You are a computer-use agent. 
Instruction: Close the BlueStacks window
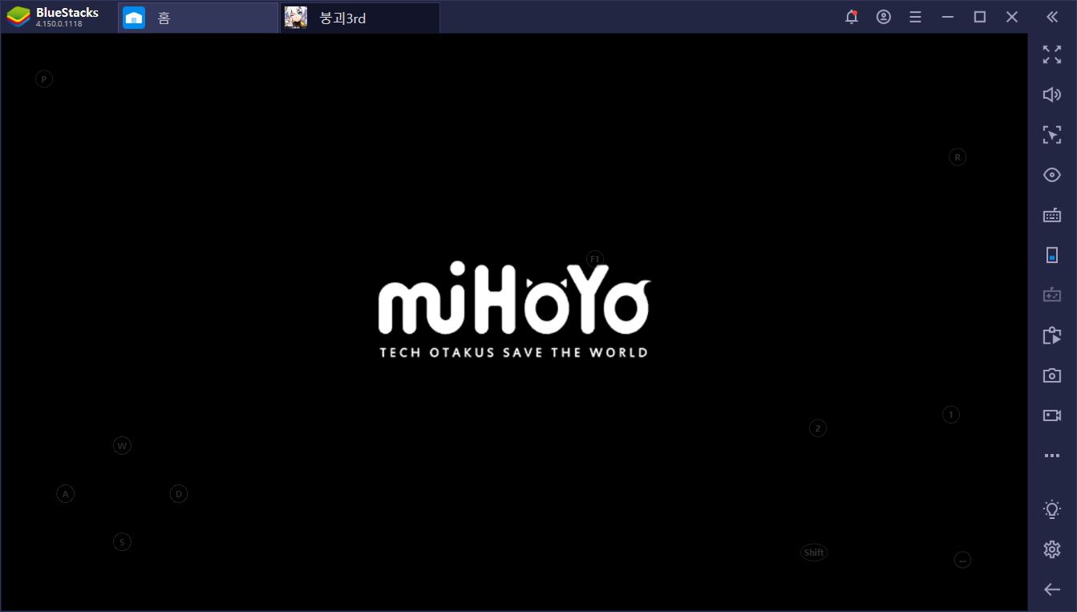(1012, 17)
